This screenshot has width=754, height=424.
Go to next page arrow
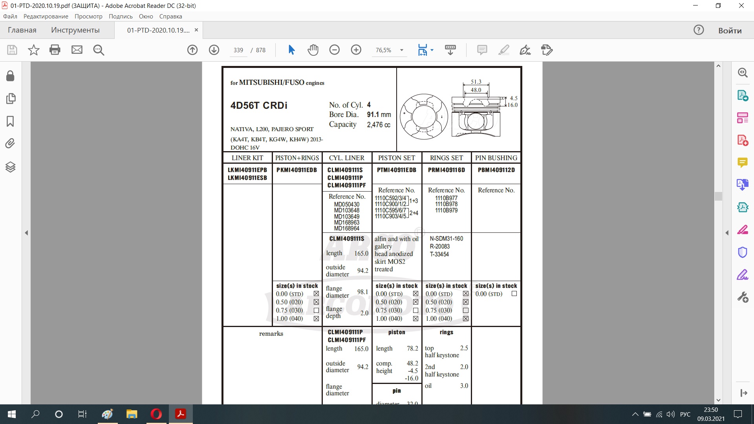click(214, 50)
